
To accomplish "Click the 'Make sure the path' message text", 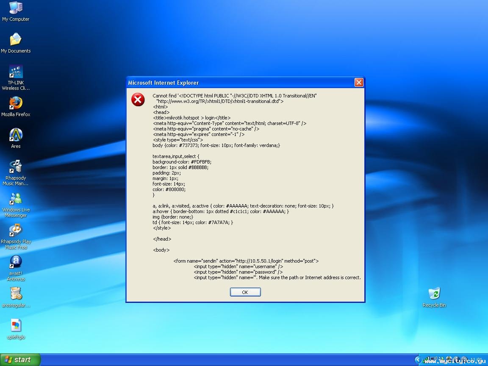I will (x=310, y=277).
